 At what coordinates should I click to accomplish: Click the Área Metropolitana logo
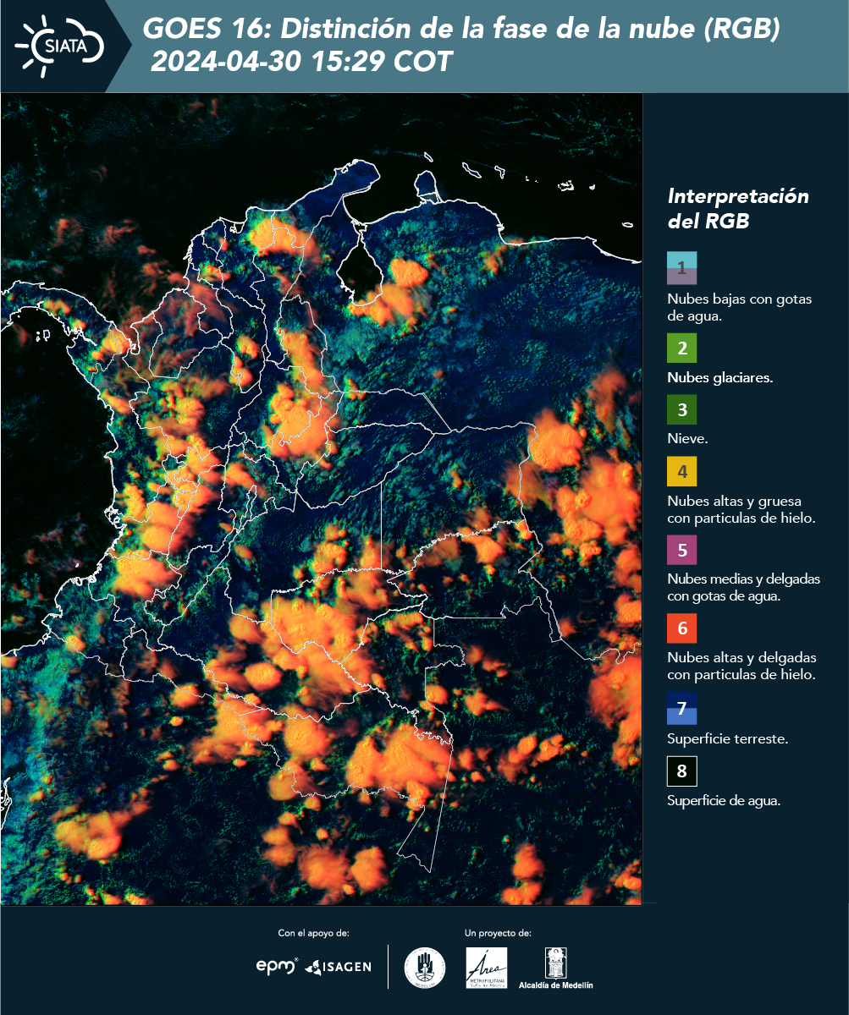point(487,967)
